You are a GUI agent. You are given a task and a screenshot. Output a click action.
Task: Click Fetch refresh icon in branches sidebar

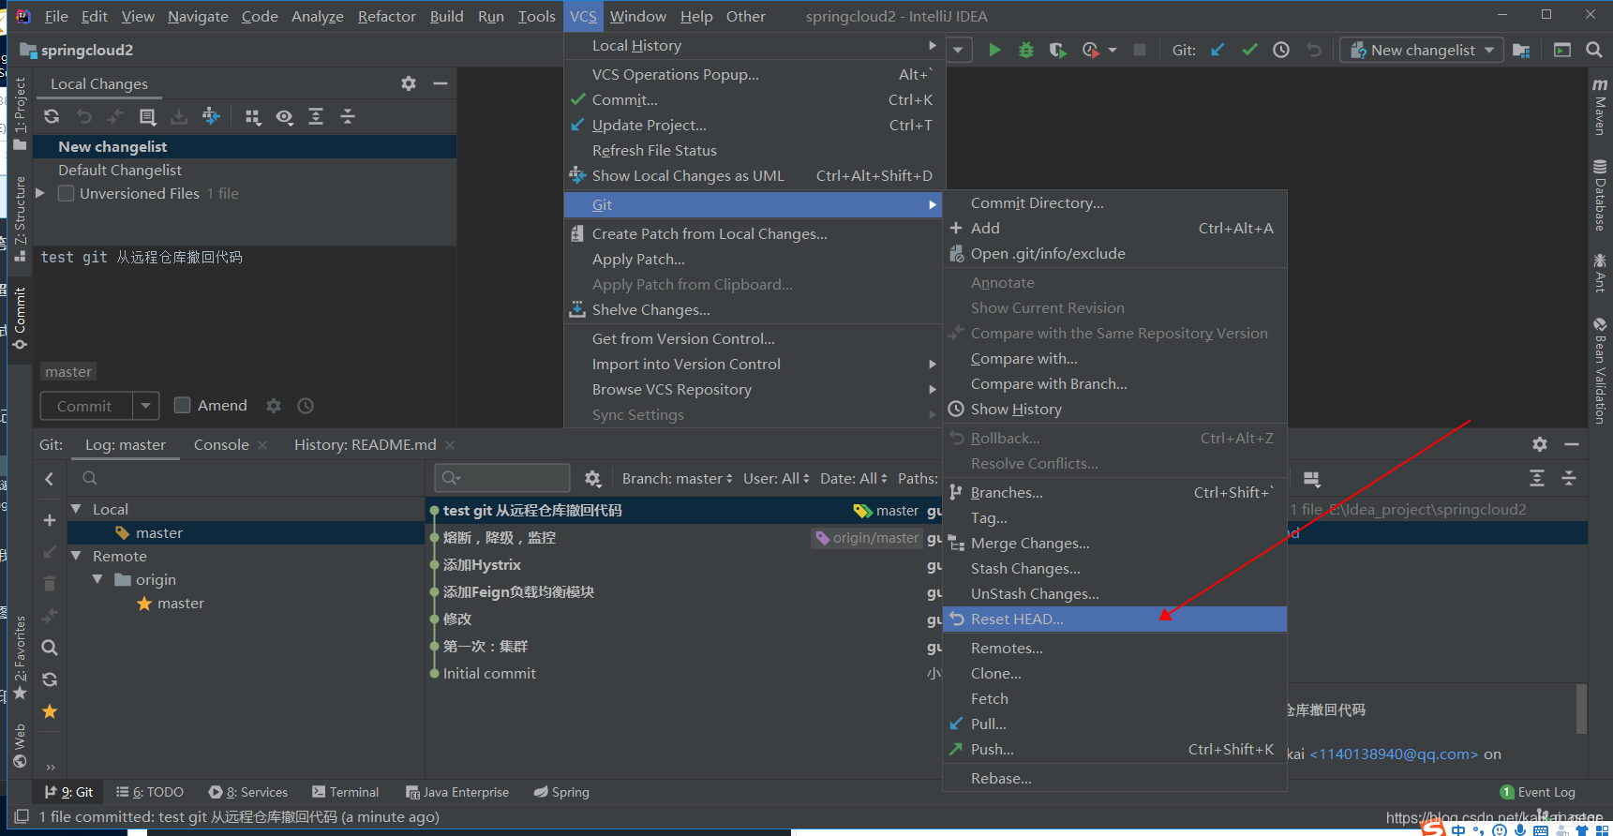(50, 679)
